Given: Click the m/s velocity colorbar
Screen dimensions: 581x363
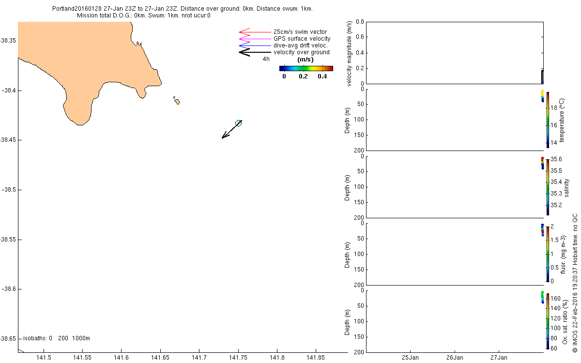Looking at the screenshot, I should tap(306, 68).
